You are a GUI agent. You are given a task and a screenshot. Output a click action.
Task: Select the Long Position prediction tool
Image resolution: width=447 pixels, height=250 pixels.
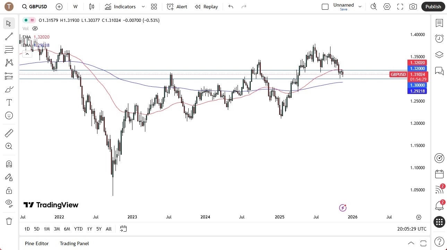pos(9,76)
